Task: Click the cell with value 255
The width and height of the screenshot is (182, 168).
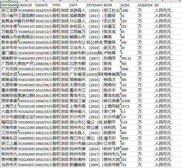Action: 129,159
